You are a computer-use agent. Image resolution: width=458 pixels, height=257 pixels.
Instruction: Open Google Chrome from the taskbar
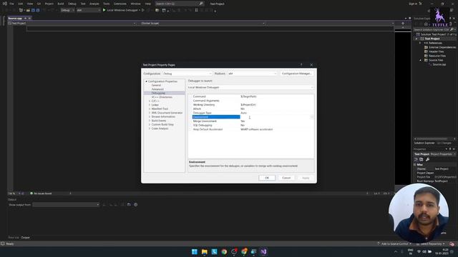coord(224,252)
